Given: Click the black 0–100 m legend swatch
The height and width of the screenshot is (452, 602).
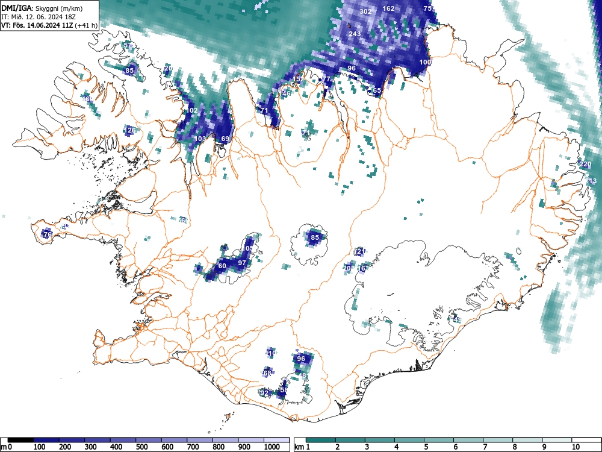Looking at the screenshot, I should click(x=20, y=440).
